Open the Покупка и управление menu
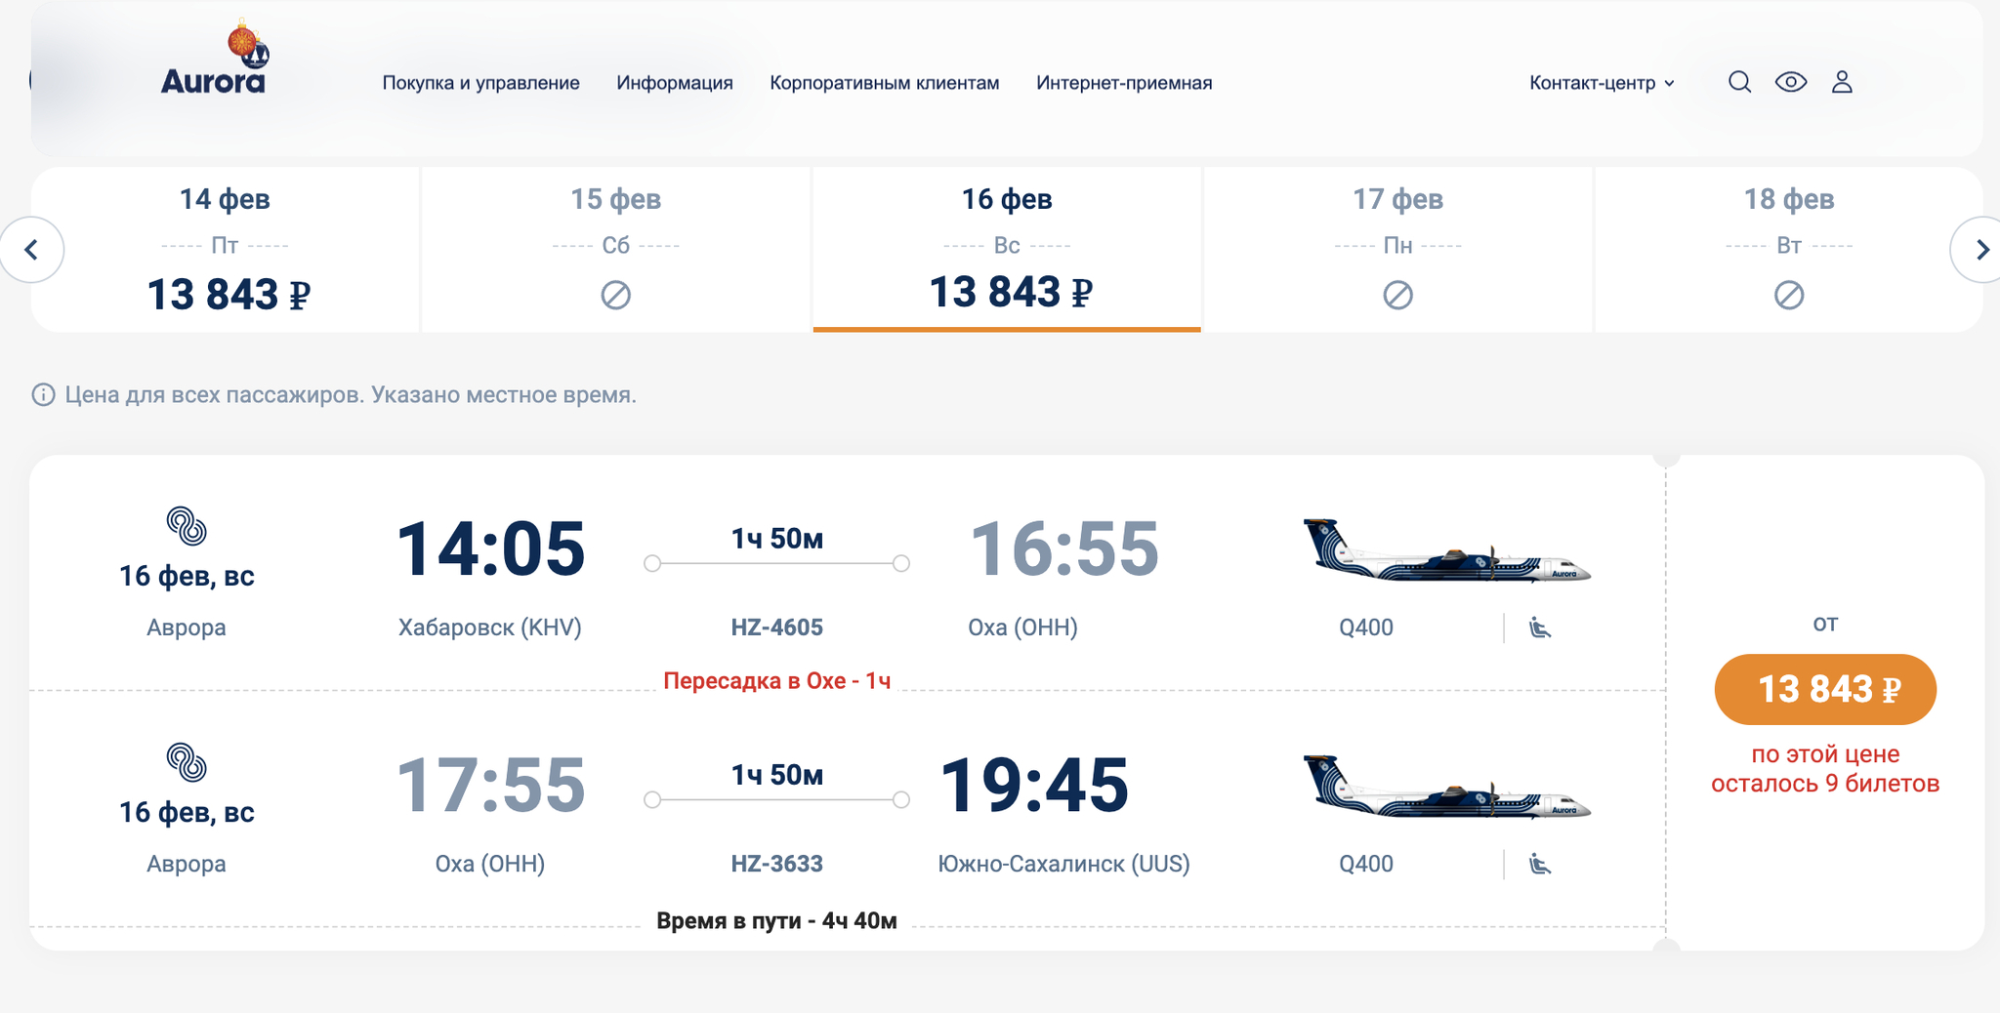Image resolution: width=2000 pixels, height=1013 pixels. pyautogui.click(x=480, y=83)
